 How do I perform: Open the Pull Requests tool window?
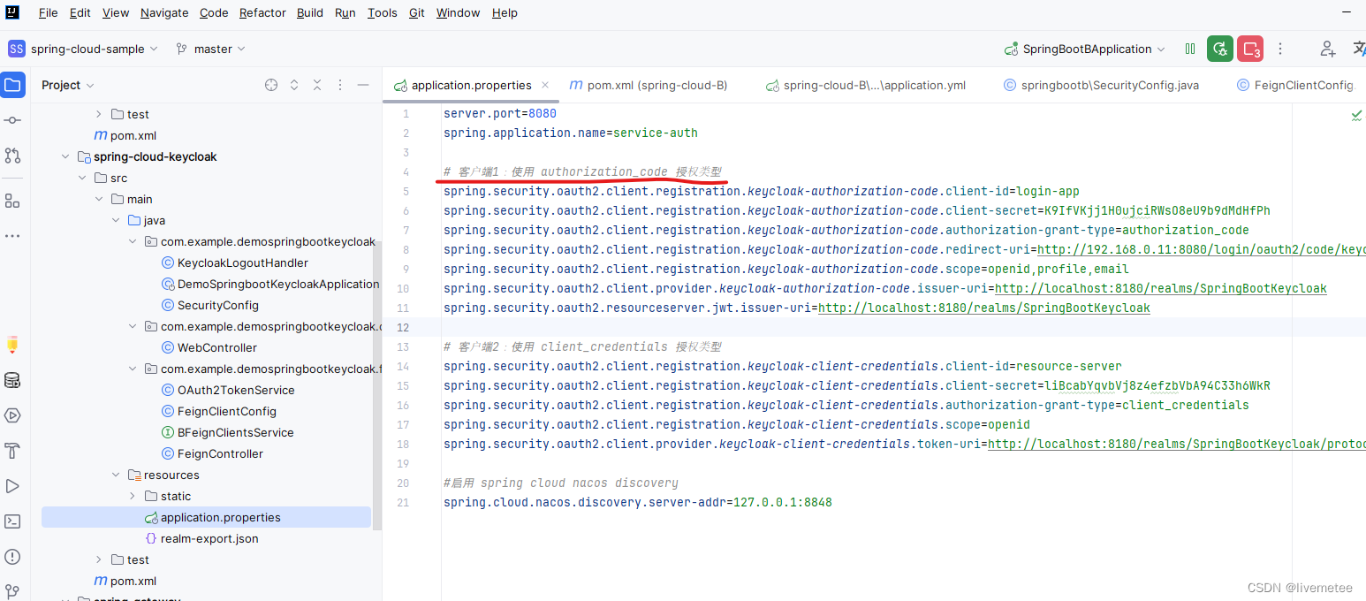12,155
